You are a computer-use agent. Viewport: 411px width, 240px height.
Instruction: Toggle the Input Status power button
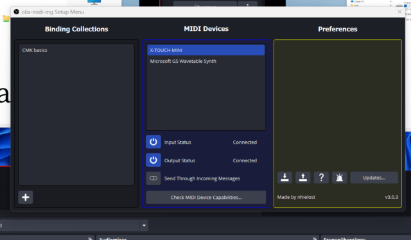pyautogui.click(x=153, y=142)
